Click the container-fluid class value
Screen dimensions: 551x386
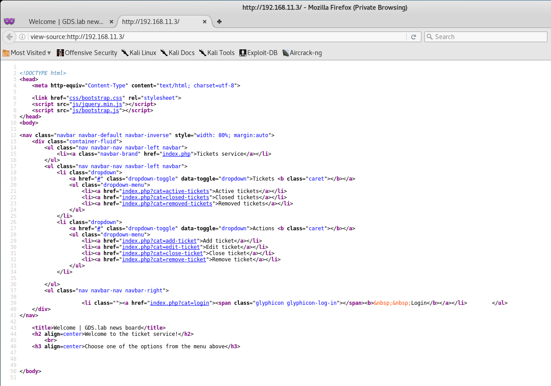tap(94, 142)
